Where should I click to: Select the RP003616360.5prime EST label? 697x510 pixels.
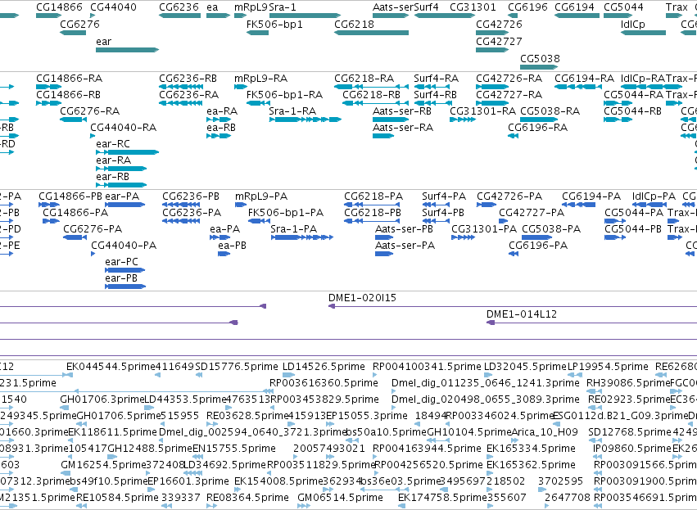(324, 383)
